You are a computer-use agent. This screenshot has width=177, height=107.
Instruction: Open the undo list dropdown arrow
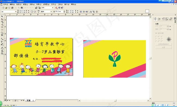(28, 8)
